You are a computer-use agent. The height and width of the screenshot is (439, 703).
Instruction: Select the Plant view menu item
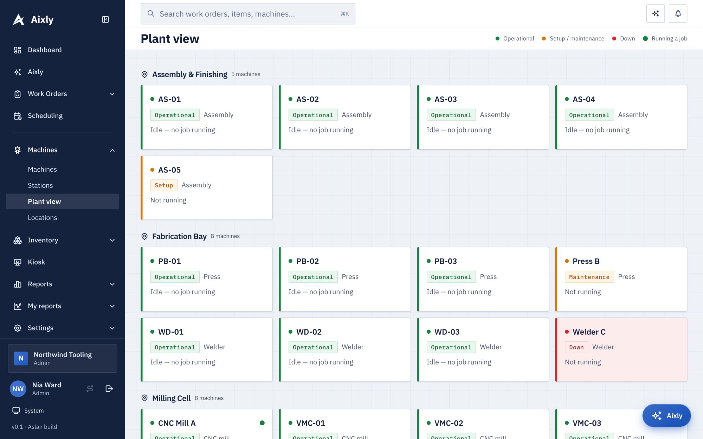click(63, 202)
